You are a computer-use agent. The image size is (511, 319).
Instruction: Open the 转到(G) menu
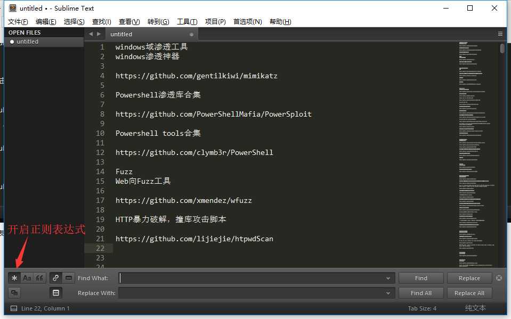pyautogui.click(x=158, y=21)
